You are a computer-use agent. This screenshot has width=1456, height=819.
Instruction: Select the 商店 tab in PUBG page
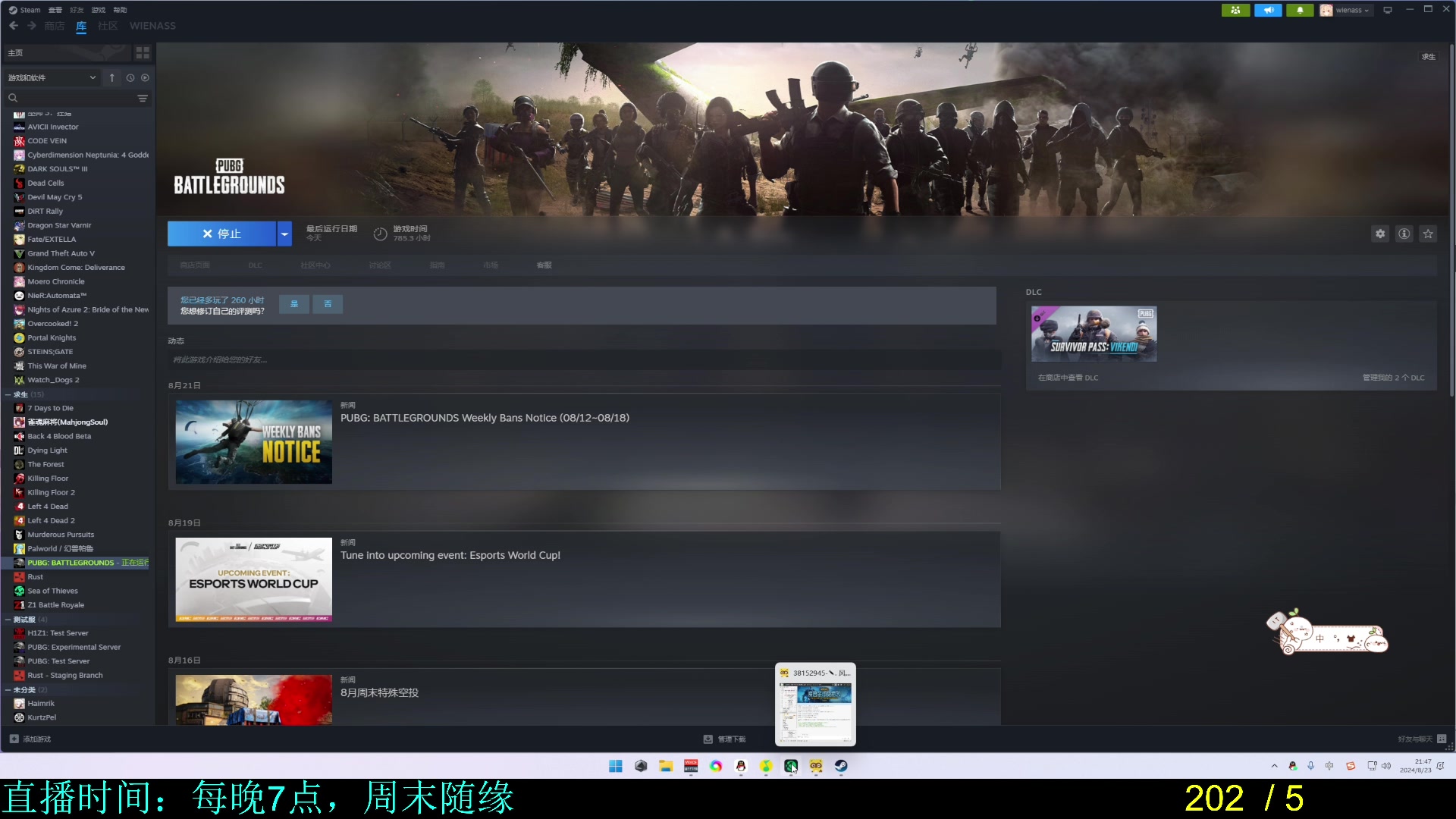coord(195,265)
